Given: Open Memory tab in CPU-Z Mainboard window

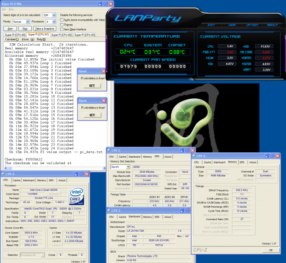Looking at the screenshot, I should [147, 217].
